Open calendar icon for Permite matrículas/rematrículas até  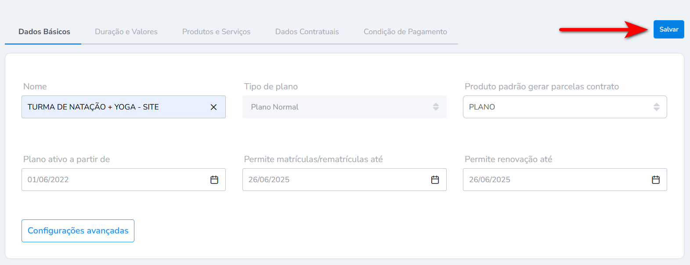pyautogui.click(x=435, y=180)
